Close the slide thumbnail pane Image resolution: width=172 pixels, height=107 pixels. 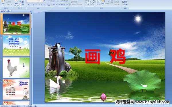(31, 11)
